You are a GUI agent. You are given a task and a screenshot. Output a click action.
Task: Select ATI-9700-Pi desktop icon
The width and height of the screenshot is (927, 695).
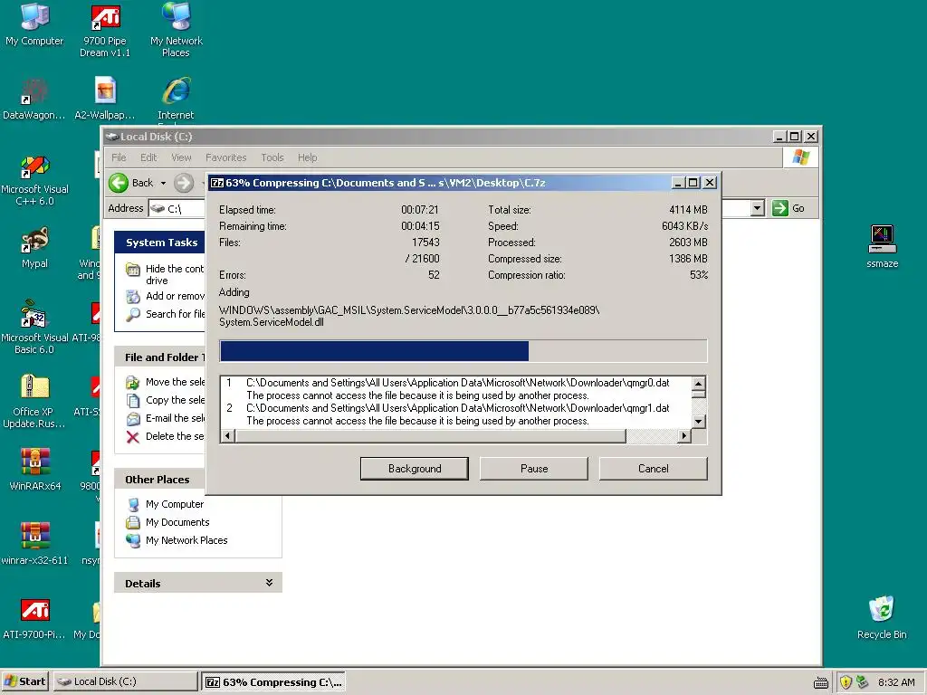[34, 618]
